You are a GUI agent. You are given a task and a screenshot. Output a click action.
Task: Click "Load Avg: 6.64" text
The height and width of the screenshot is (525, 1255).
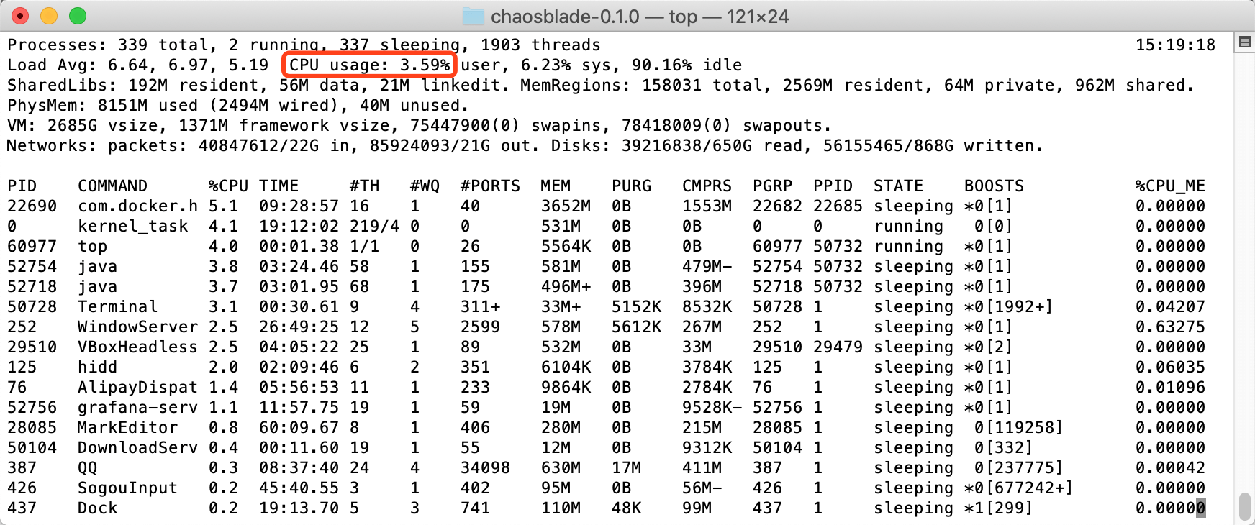(78, 65)
